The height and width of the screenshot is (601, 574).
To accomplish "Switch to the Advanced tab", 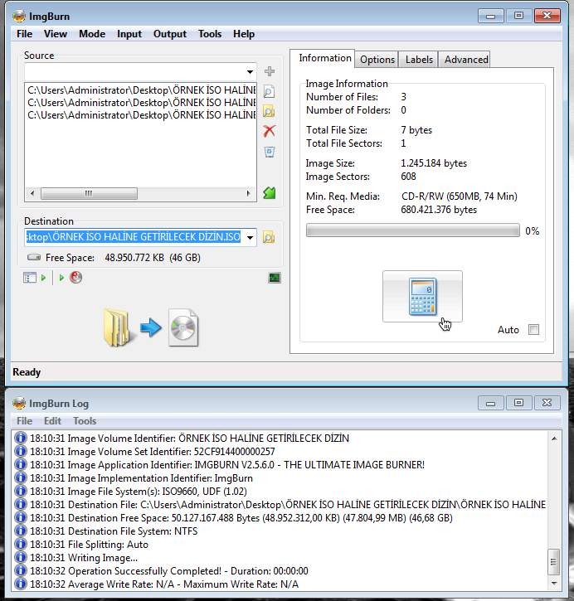I will pos(466,60).
